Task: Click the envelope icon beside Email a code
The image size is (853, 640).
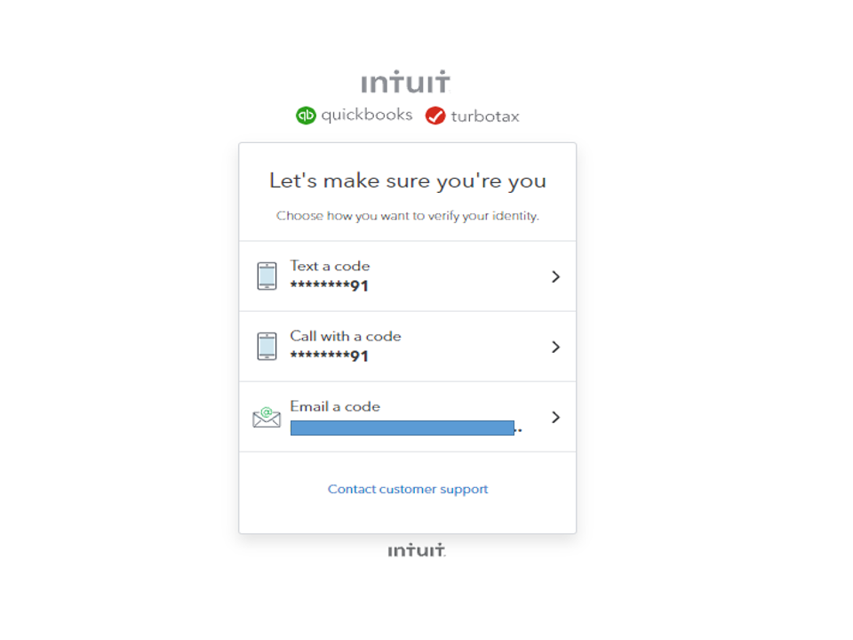Action: click(267, 416)
